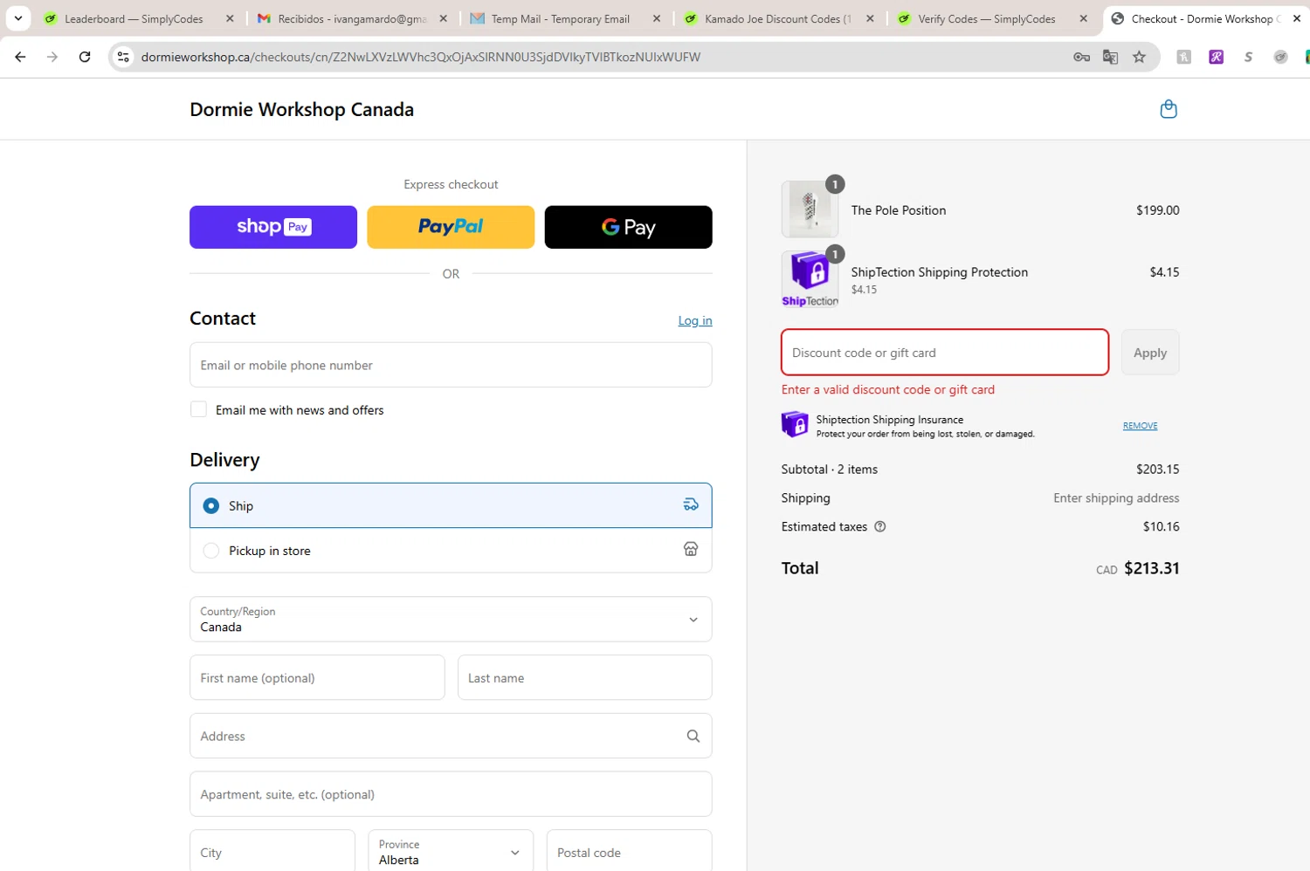Close the Checkout - Dormie Workshop tab
This screenshot has height=871, width=1310.
click(x=1297, y=18)
